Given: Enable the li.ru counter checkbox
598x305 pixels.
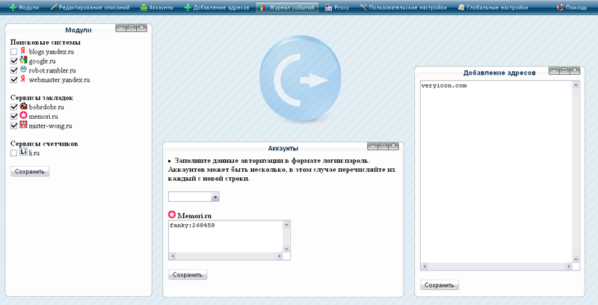Looking at the screenshot, I should pos(13,153).
